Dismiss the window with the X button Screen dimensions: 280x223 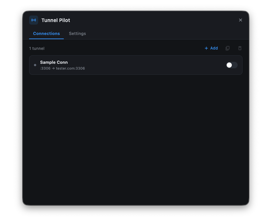[x=241, y=20]
